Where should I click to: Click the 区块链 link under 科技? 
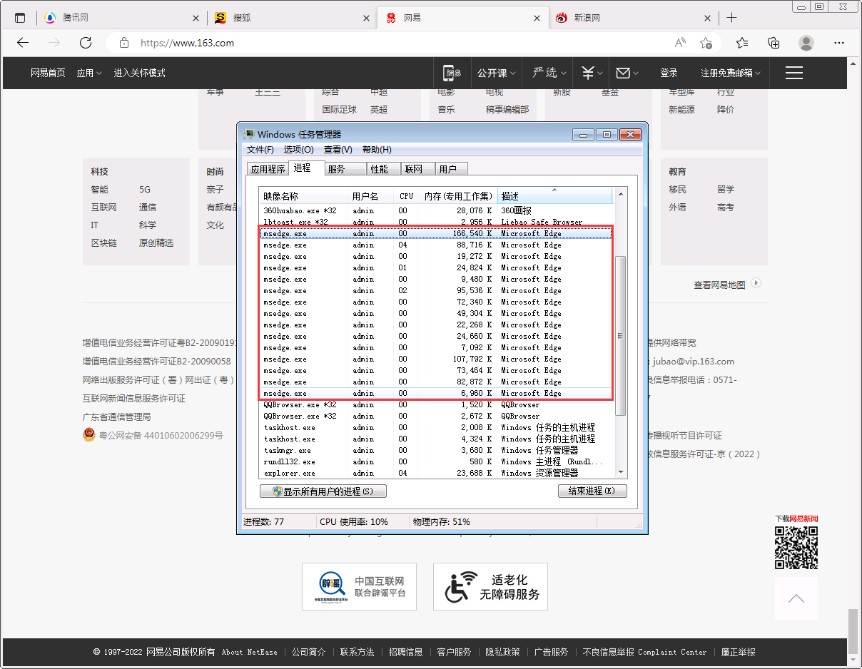pos(103,242)
